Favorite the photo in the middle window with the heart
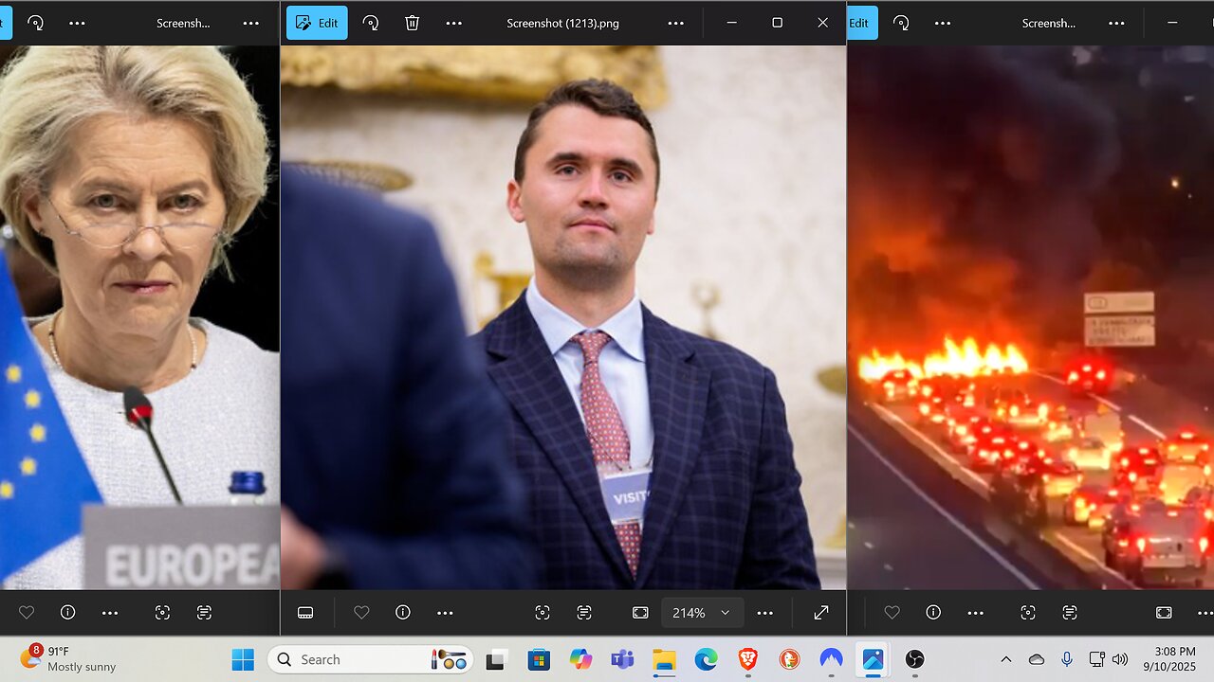Screen dimensions: 1214x682 (361, 613)
